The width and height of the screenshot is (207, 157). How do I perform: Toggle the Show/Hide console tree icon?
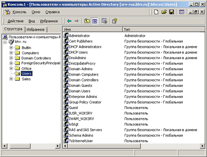coord(94,21)
